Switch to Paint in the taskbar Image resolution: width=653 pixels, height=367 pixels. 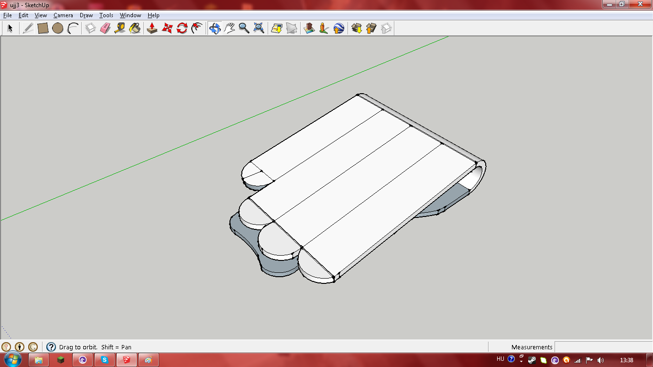click(x=149, y=360)
